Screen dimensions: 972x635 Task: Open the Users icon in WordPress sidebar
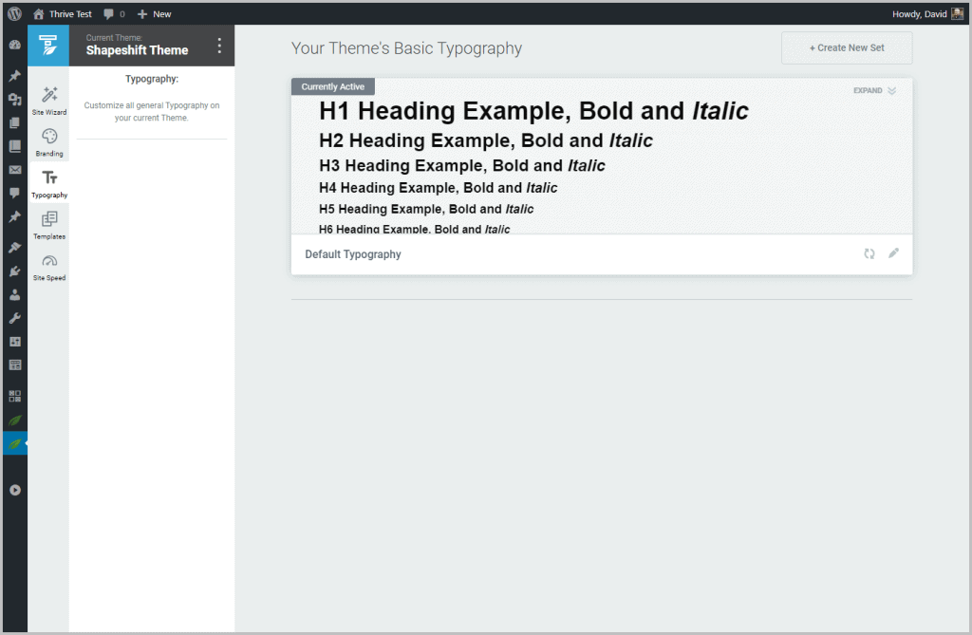[15, 294]
